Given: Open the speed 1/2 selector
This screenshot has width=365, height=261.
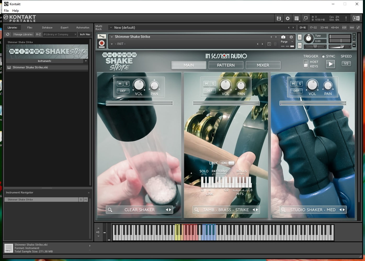Looking at the screenshot, I should coord(346,63).
